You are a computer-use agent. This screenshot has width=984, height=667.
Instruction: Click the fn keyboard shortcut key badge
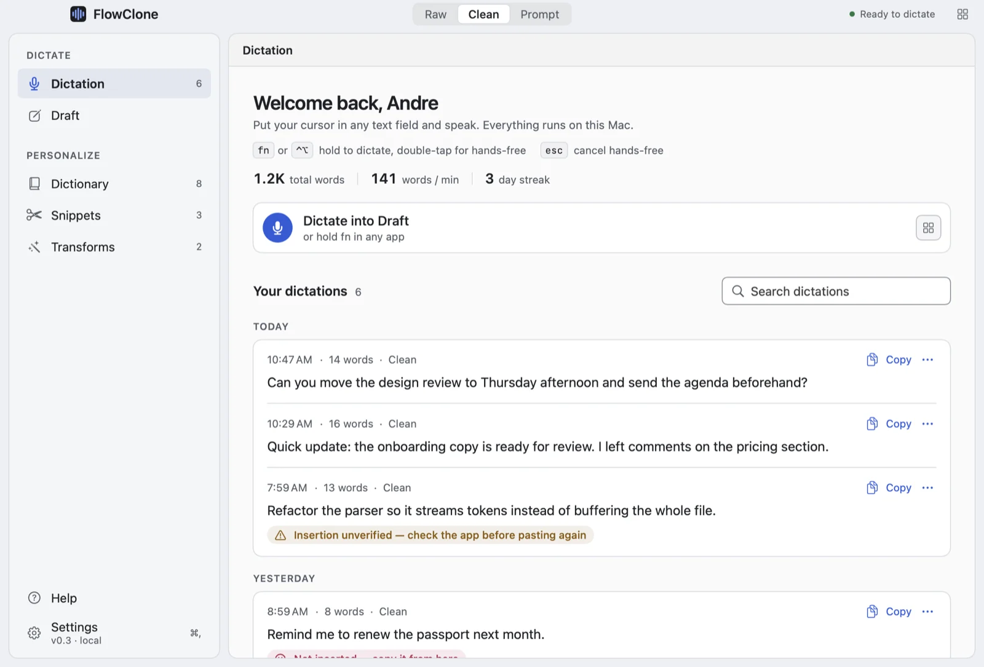point(263,151)
